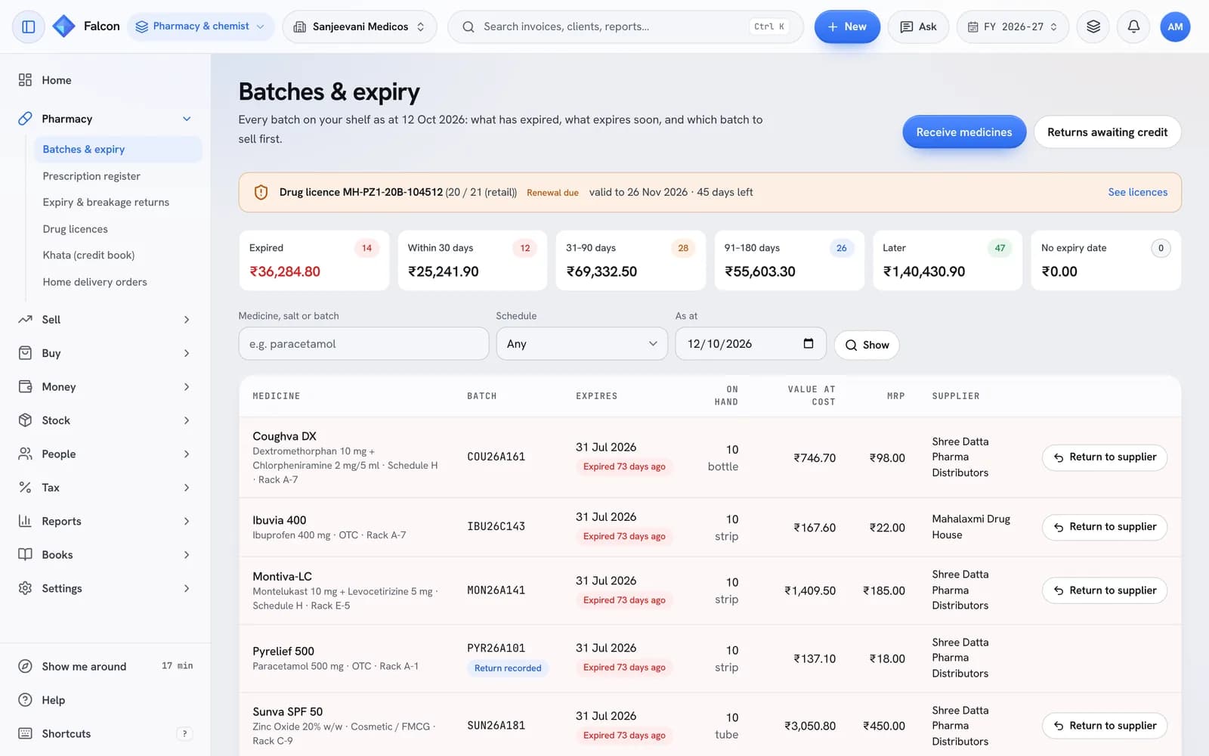Focus the search invoices, clients, reports box
1209x756 pixels.
(626, 26)
